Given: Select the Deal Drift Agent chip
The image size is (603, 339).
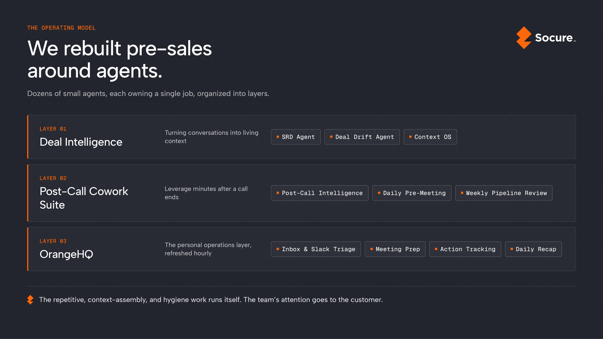Looking at the screenshot, I should point(362,137).
